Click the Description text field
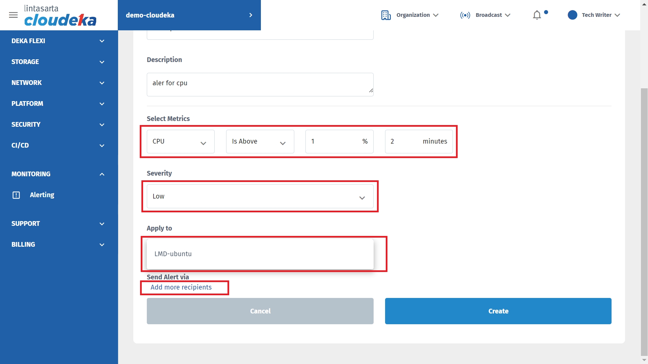648x364 pixels. pyautogui.click(x=260, y=84)
